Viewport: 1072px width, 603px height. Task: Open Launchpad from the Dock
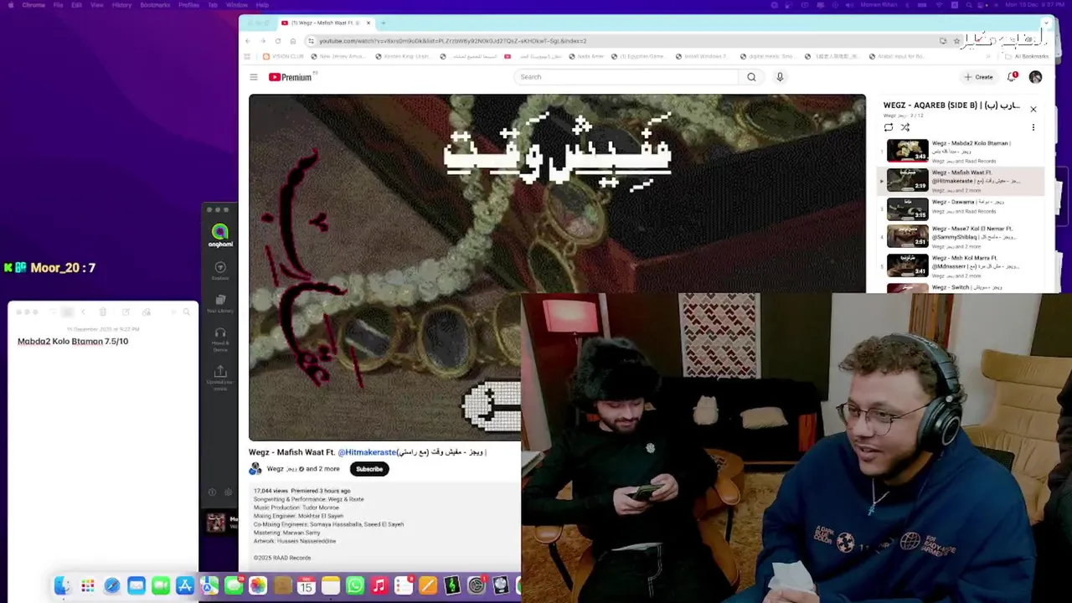[87, 585]
